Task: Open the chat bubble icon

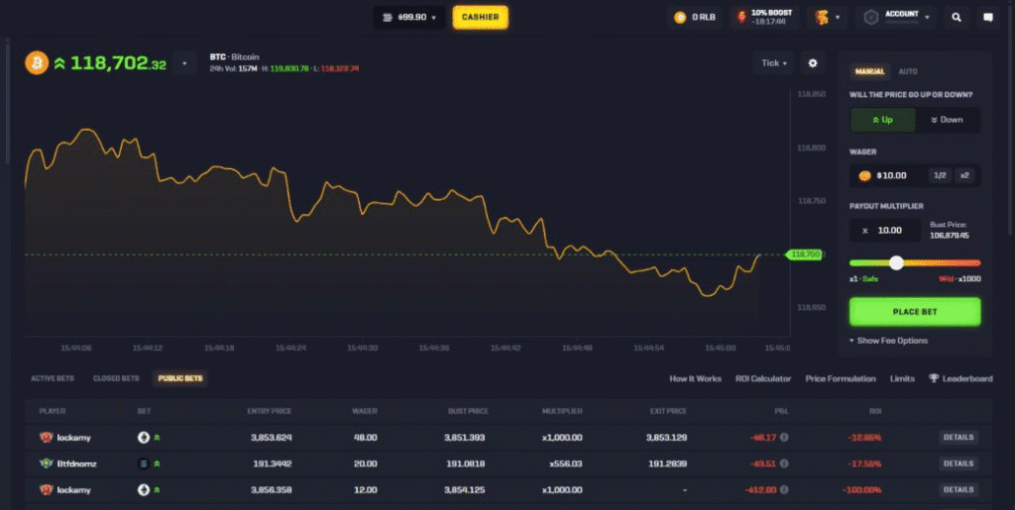Action: [987, 17]
